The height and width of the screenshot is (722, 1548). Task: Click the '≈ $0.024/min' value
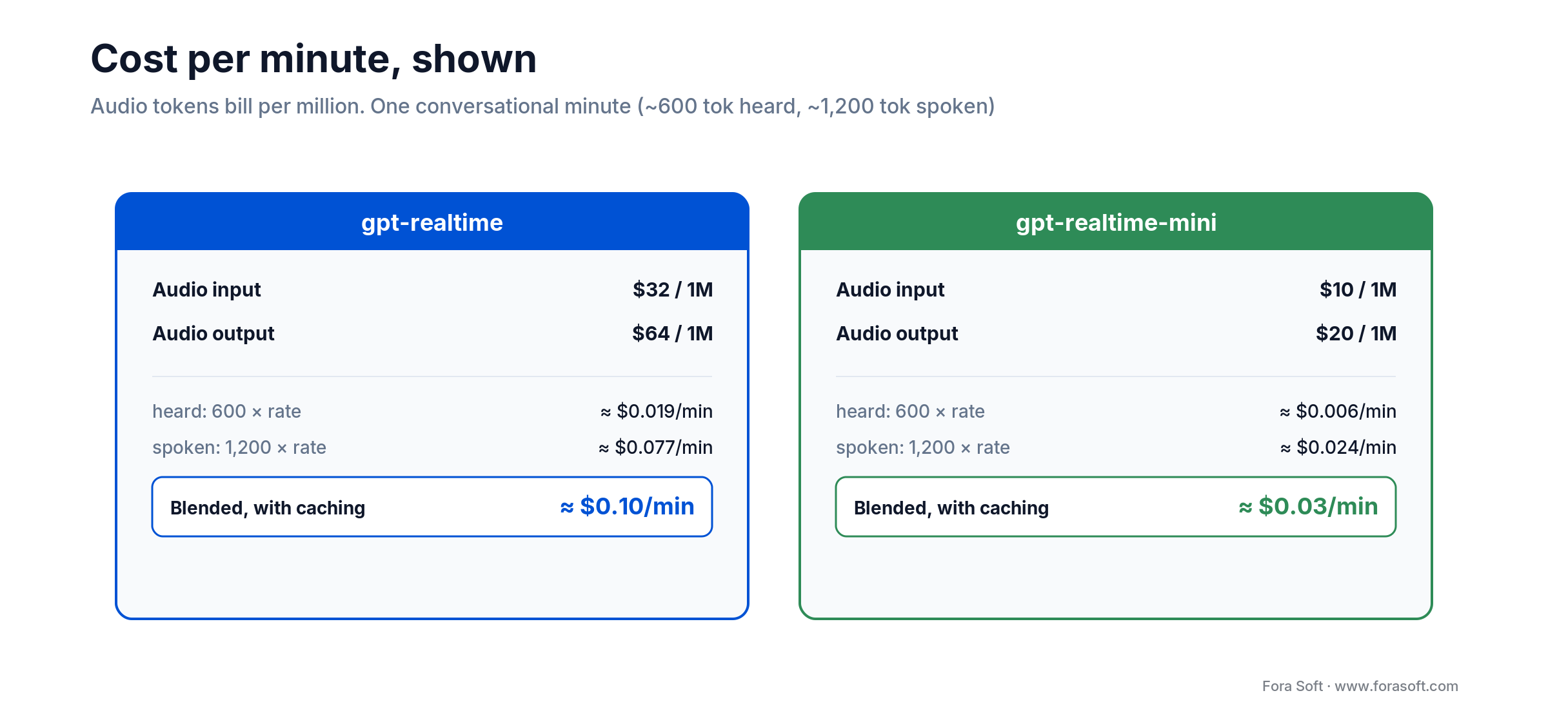point(1338,447)
